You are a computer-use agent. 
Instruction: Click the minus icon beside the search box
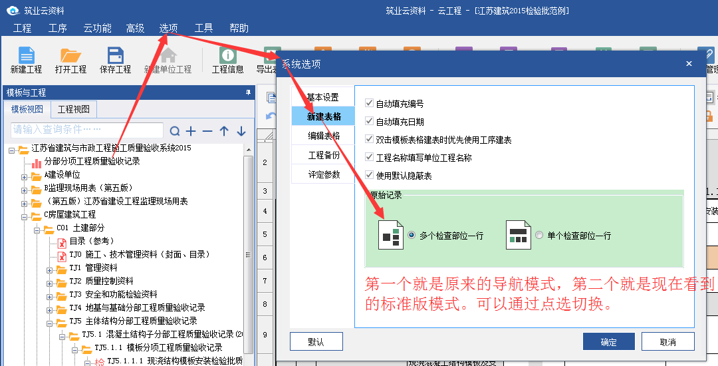207,131
